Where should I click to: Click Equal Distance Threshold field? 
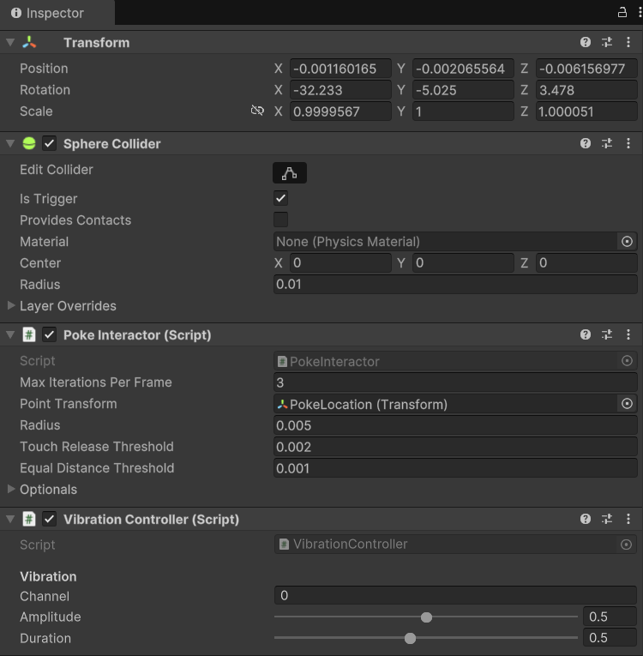pos(455,468)
